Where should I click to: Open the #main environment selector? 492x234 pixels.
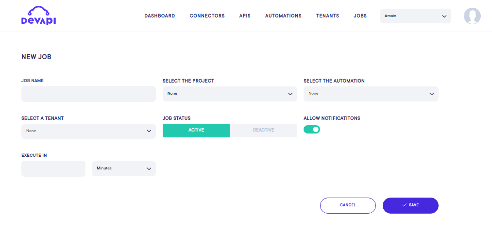(x=415, y=16)
